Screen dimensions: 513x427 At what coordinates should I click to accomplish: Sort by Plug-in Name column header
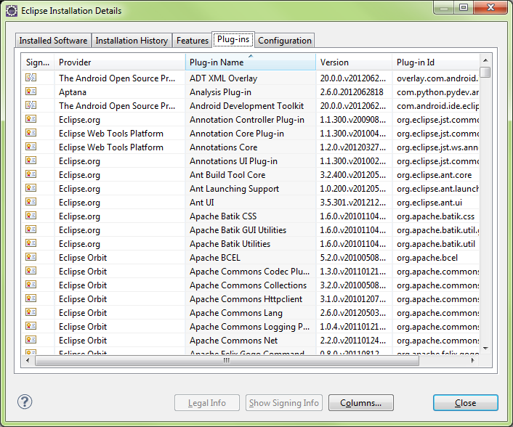point(250,62)
